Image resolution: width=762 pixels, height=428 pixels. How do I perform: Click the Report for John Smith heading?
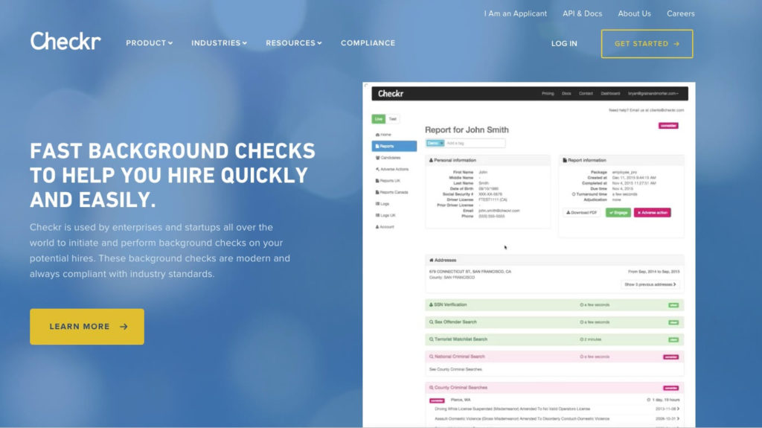[467, 130]
